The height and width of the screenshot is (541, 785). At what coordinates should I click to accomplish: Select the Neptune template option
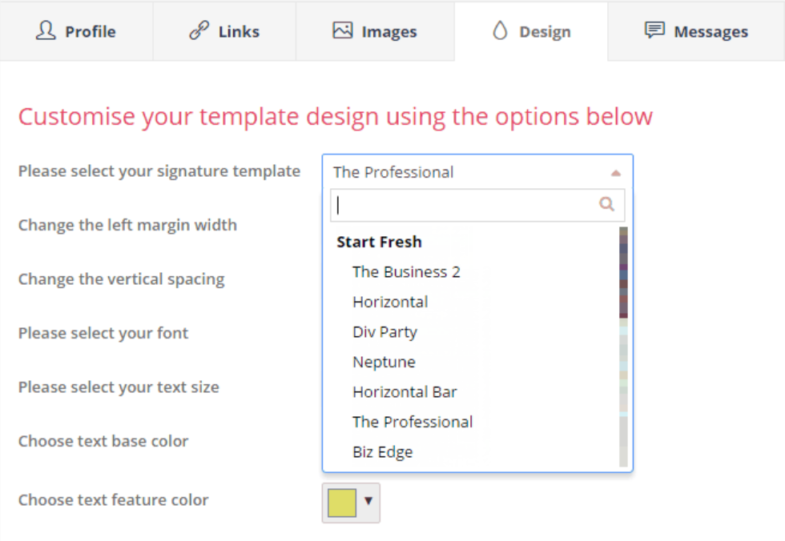pos(384,362)
